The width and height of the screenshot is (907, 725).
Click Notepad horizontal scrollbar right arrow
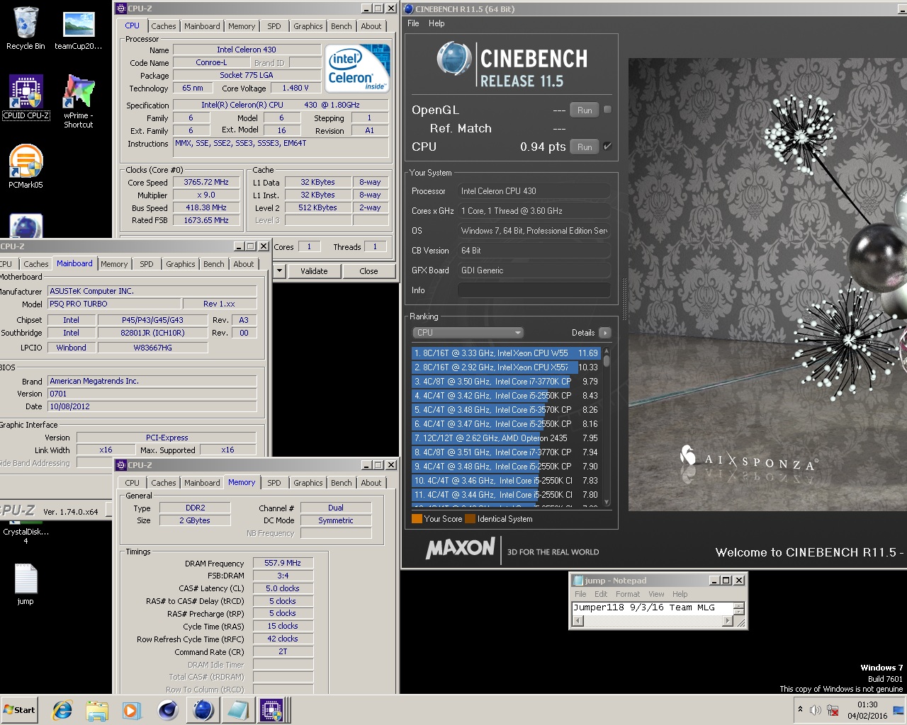726,621
